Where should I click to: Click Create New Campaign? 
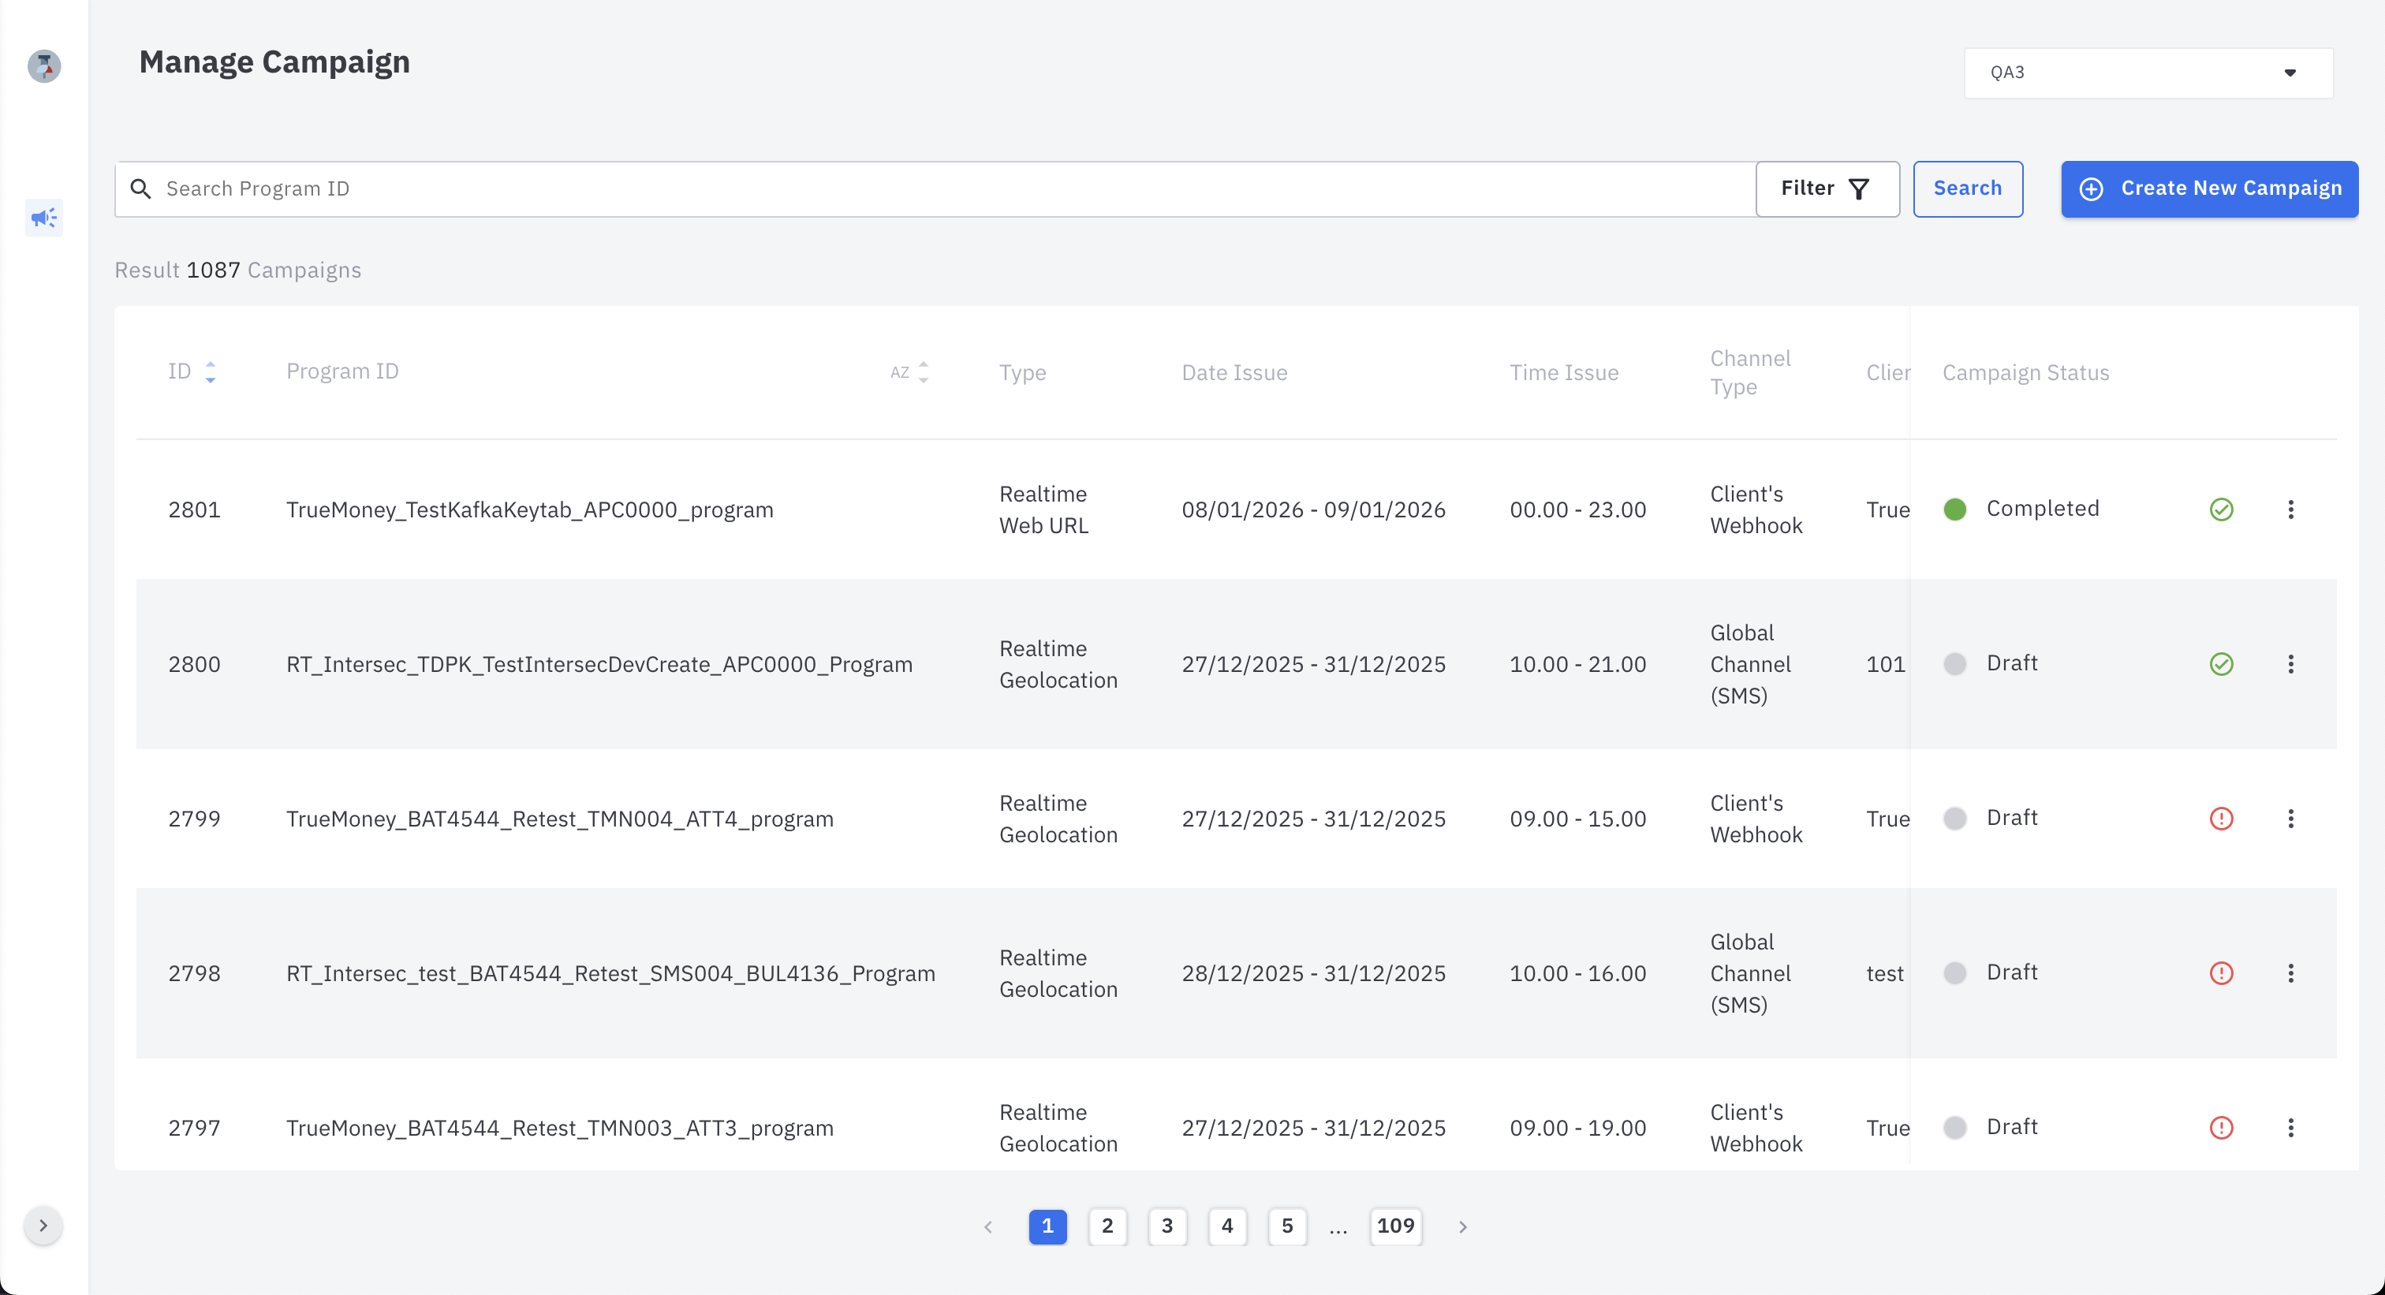tap(2209, 188)
